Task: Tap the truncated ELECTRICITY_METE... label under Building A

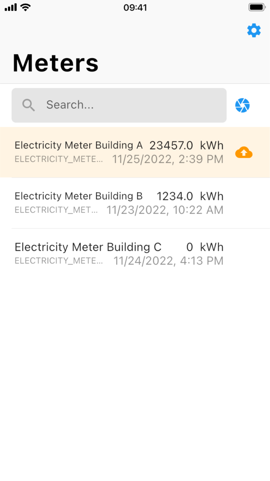Action: (x=59, y=159)
